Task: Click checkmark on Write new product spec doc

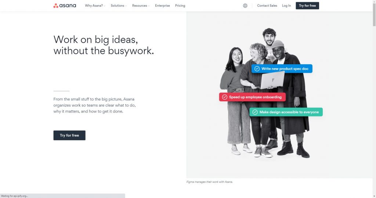Action: pos(257,69)
